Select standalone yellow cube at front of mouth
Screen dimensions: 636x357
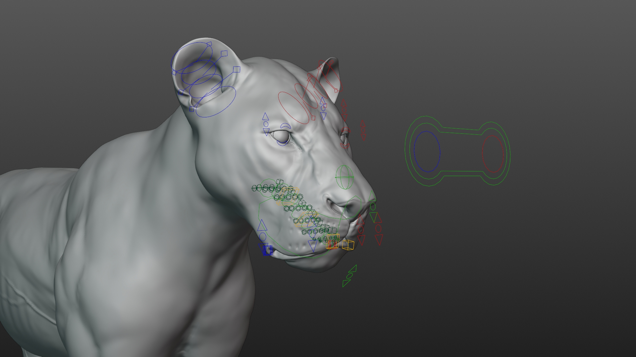[348, 245]
